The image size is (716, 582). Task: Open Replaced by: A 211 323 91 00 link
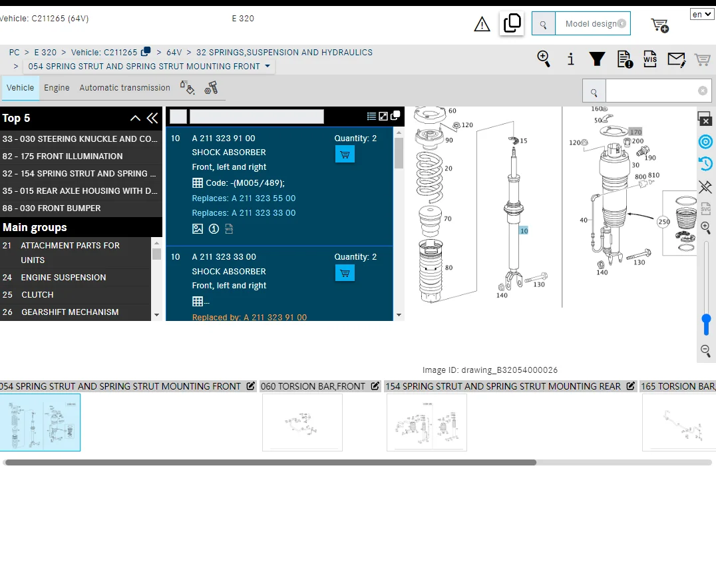click(250, 318)
